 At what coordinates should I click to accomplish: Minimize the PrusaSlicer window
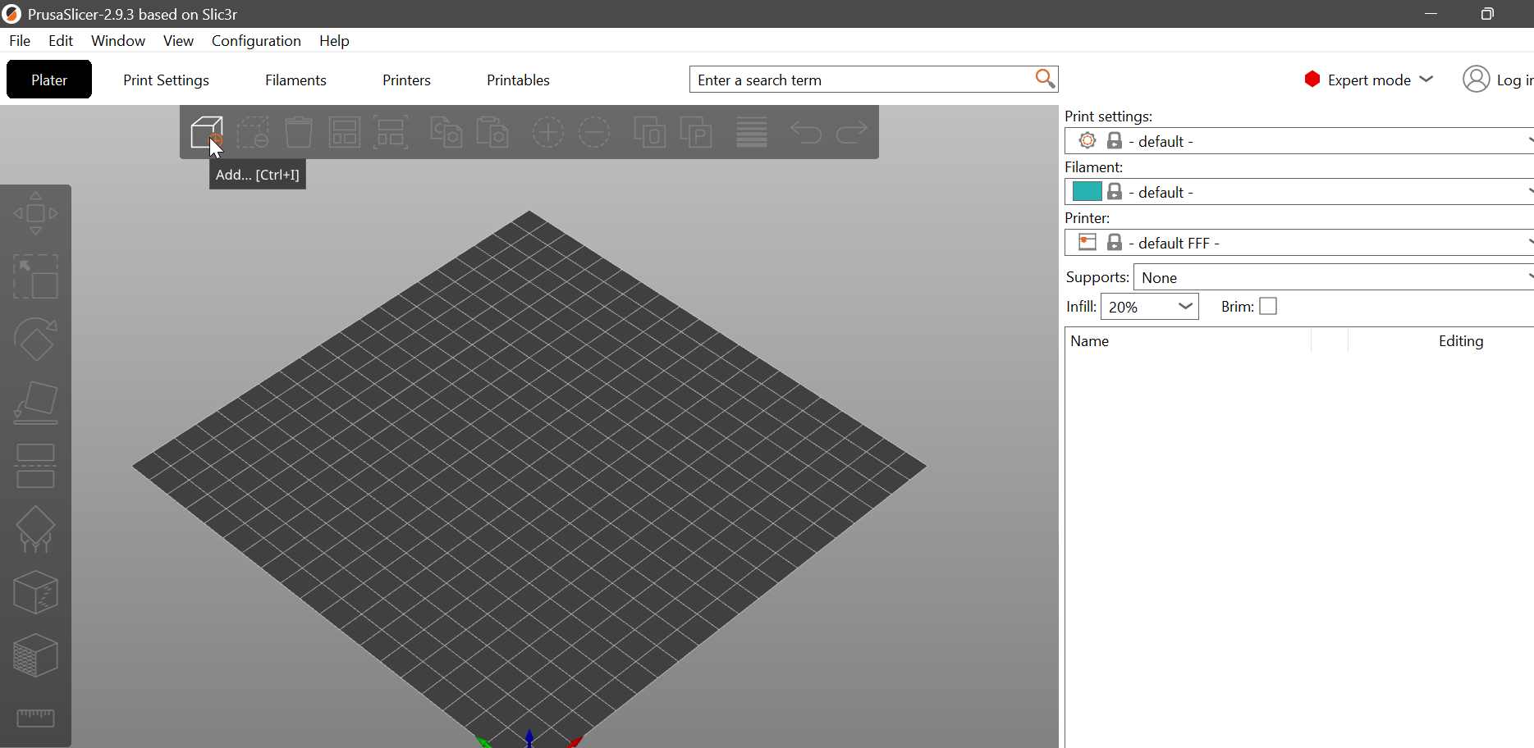point(1431,14)
